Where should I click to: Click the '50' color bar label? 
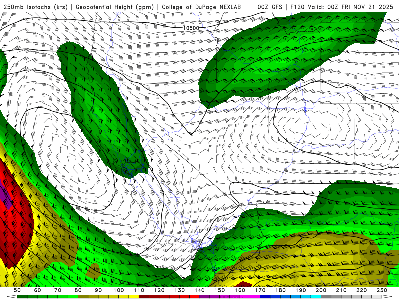click(17, 290)
